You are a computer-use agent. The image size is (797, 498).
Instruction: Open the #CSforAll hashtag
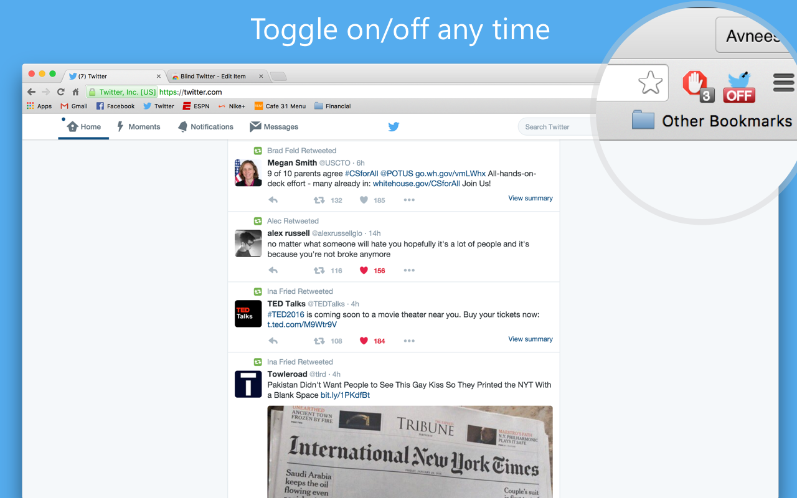361,174
